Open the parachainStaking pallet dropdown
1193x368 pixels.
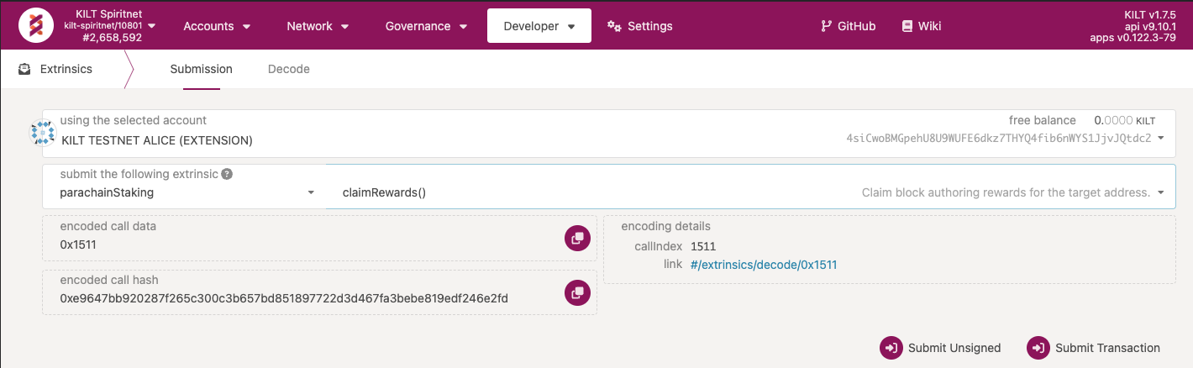pos(184,187)
